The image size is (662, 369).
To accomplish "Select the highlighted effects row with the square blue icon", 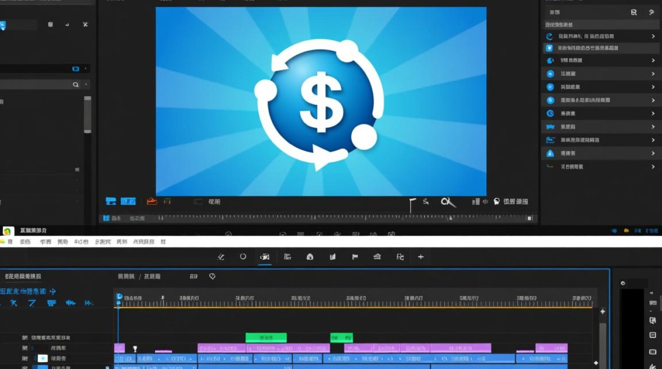I will point(601,48).
